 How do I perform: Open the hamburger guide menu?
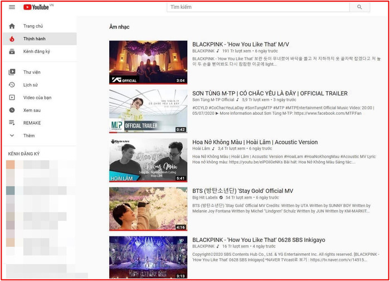coord(12,7)
